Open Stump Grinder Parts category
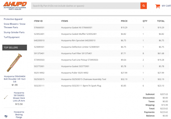The width and height of the screenshot is (171, 119). point(14,32)
